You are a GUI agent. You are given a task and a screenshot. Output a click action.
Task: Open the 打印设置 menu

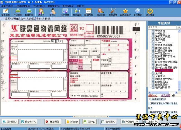pos(39,6)
